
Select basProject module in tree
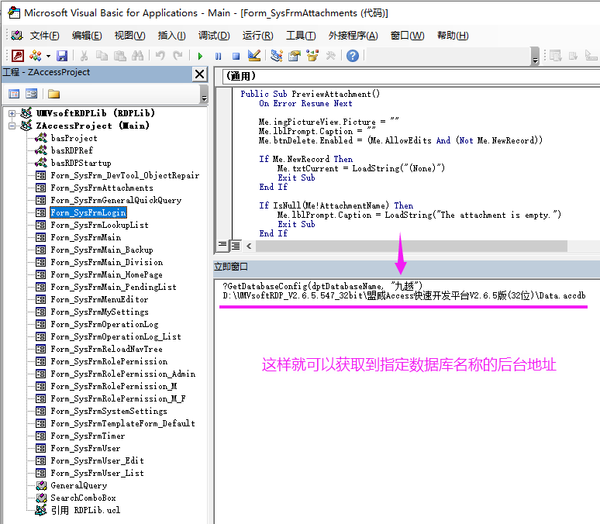click(x=74, y=138)
